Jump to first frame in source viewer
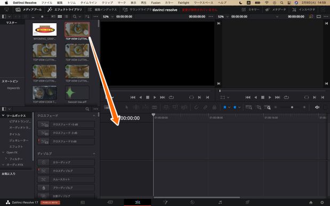The image size is (330, 206). click(x=133, y=97)
